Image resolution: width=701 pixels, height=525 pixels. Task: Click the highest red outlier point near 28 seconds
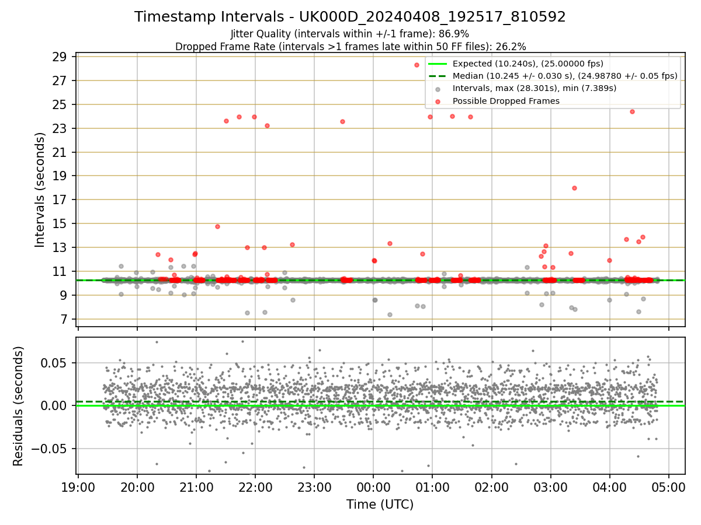[417, 65]
